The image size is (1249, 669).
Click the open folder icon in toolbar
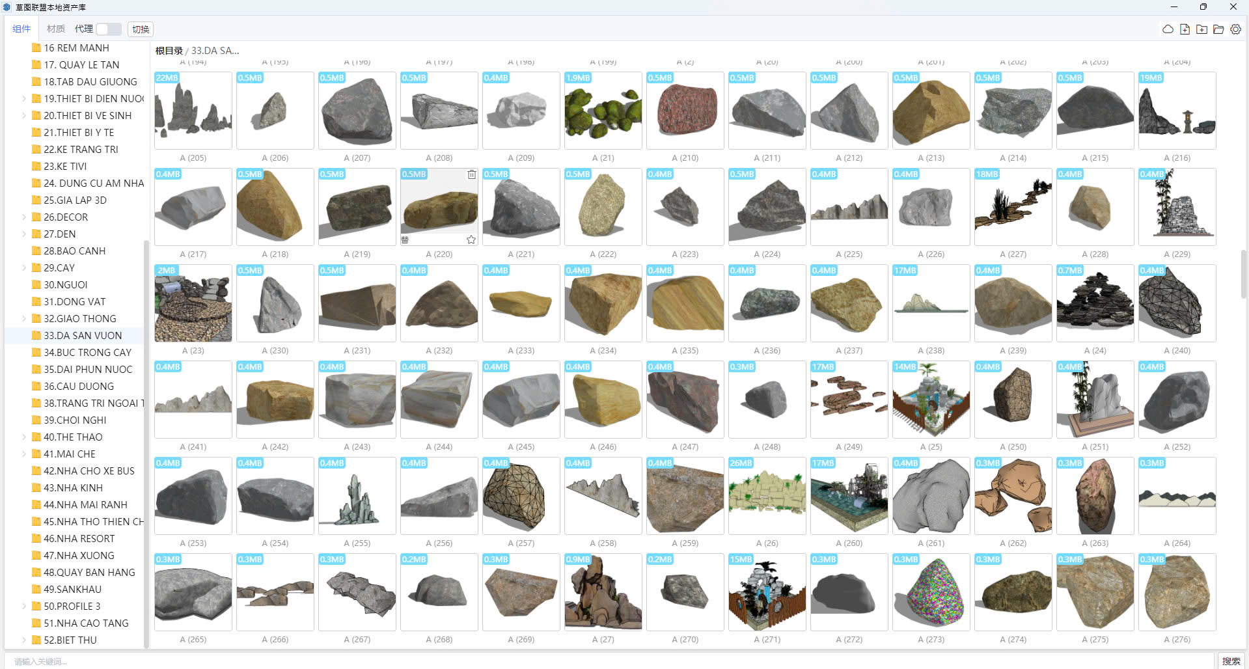click(x=1218, y=29)
